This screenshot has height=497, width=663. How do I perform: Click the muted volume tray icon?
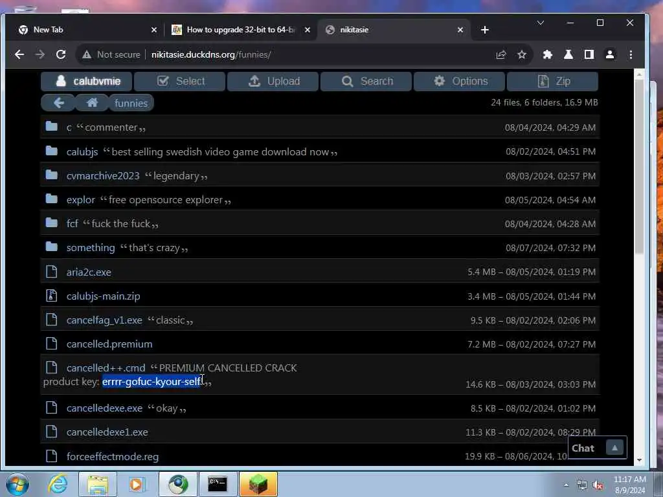pos(598,485)
